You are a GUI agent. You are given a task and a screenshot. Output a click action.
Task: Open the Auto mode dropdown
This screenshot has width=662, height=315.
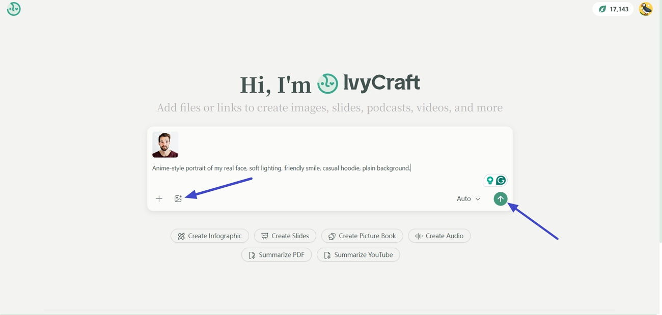468,199
